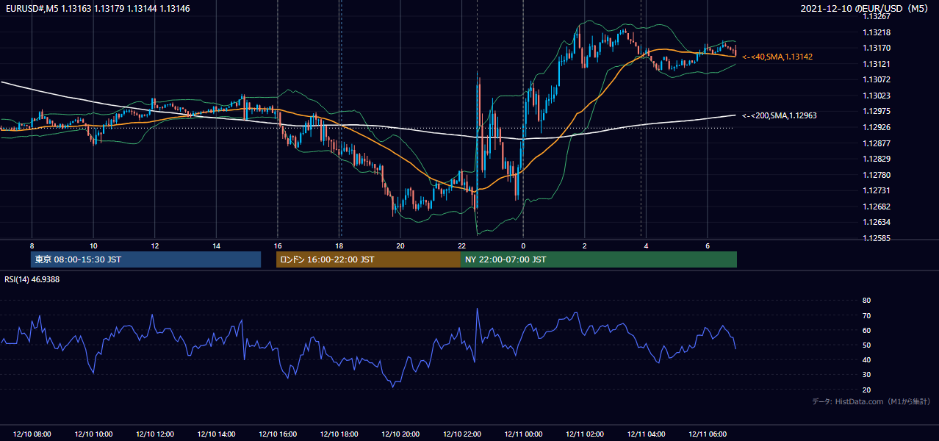Click the 12/10 14:00 time label
Image resolution: width=939 pixels, height=441 pixels.
216,434
